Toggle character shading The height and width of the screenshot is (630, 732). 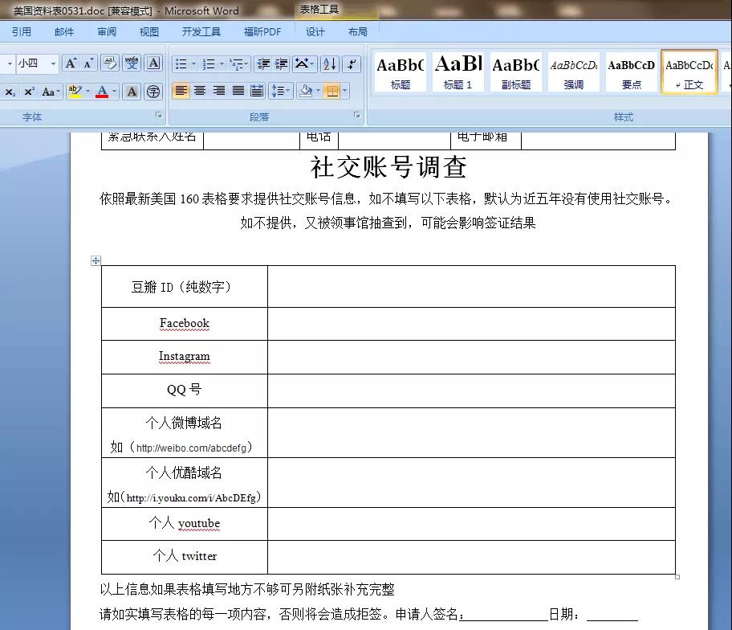tap(132, 92)
